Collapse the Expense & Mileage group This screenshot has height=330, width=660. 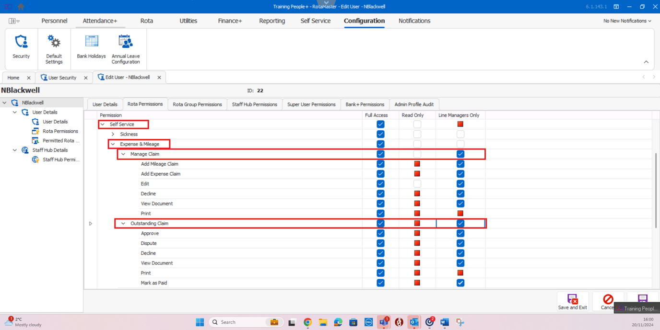coord(113,144)
